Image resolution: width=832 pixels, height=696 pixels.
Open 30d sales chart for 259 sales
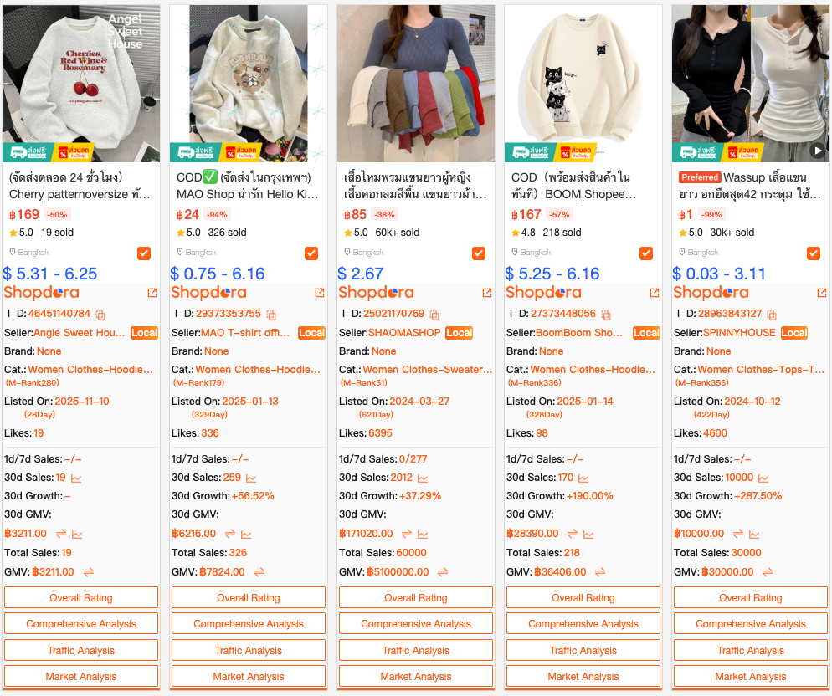pyautogui.click(x=251, y=478)
